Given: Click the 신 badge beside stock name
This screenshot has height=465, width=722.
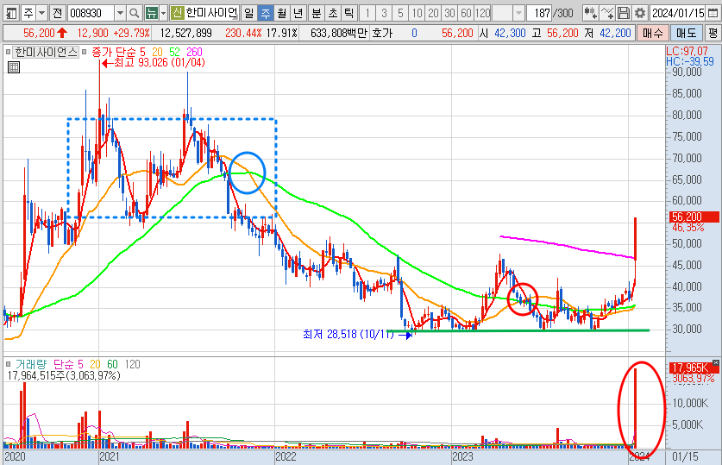Looking at the screenshot, I should (x=177, y=13).
